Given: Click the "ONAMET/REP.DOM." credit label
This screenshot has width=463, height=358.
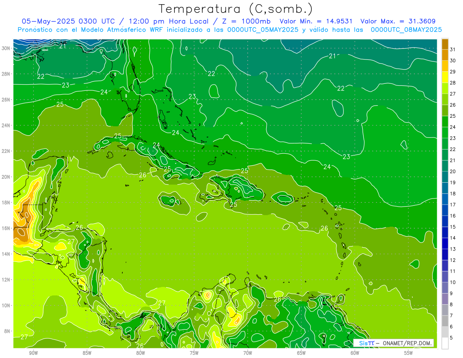Looking at the screenshot, I should pos(407,343).
